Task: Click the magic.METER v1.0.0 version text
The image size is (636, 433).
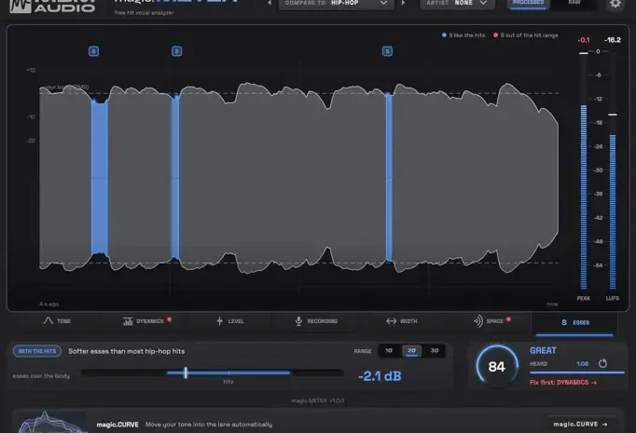Action: (318, 400)
